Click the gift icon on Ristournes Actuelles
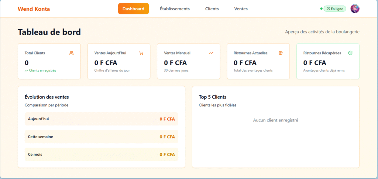 pos(281,53)
